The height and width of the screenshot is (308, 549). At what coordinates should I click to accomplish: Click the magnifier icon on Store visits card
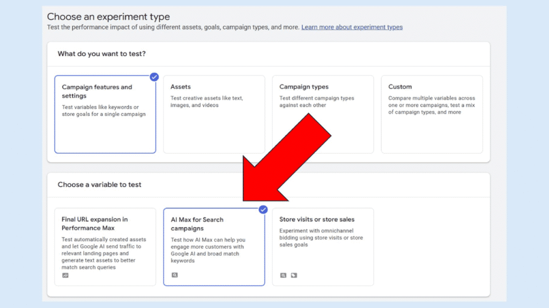pyautogui.click(x=283, y=275)
